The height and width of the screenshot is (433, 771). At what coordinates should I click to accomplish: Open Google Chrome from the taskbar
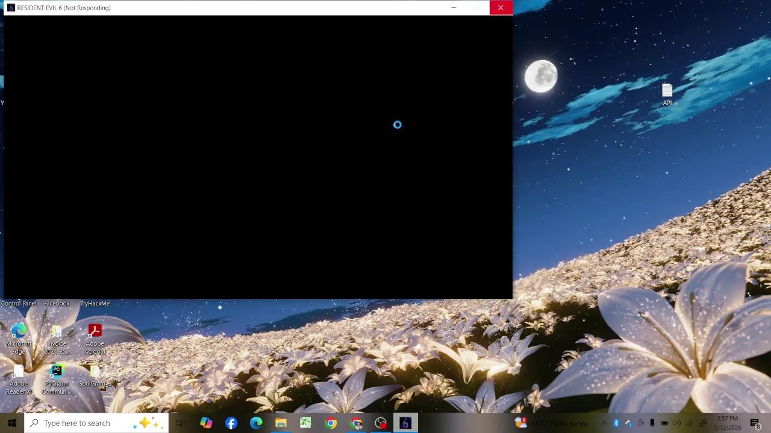(x=331, y=423)
